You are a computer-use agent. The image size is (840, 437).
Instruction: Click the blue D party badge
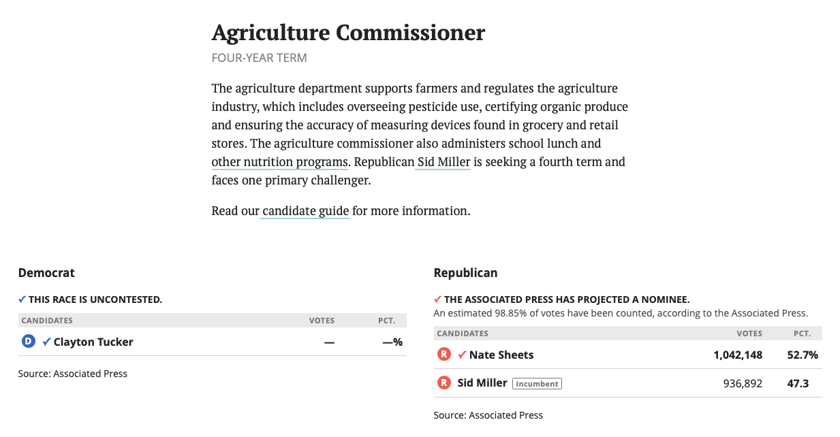coord(28,342)
